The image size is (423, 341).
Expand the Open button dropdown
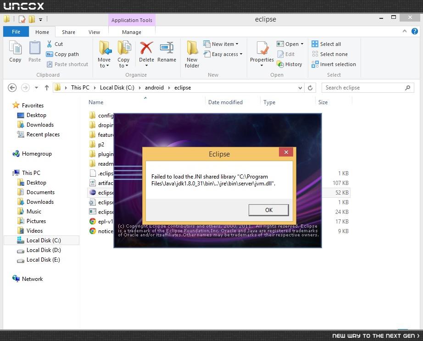(x=302, y=44)
